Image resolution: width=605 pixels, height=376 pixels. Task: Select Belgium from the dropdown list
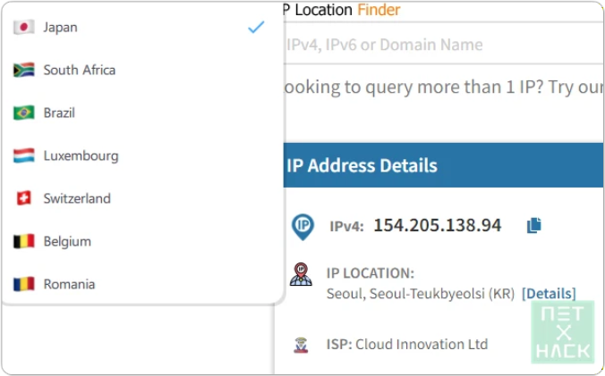(67, 242)
